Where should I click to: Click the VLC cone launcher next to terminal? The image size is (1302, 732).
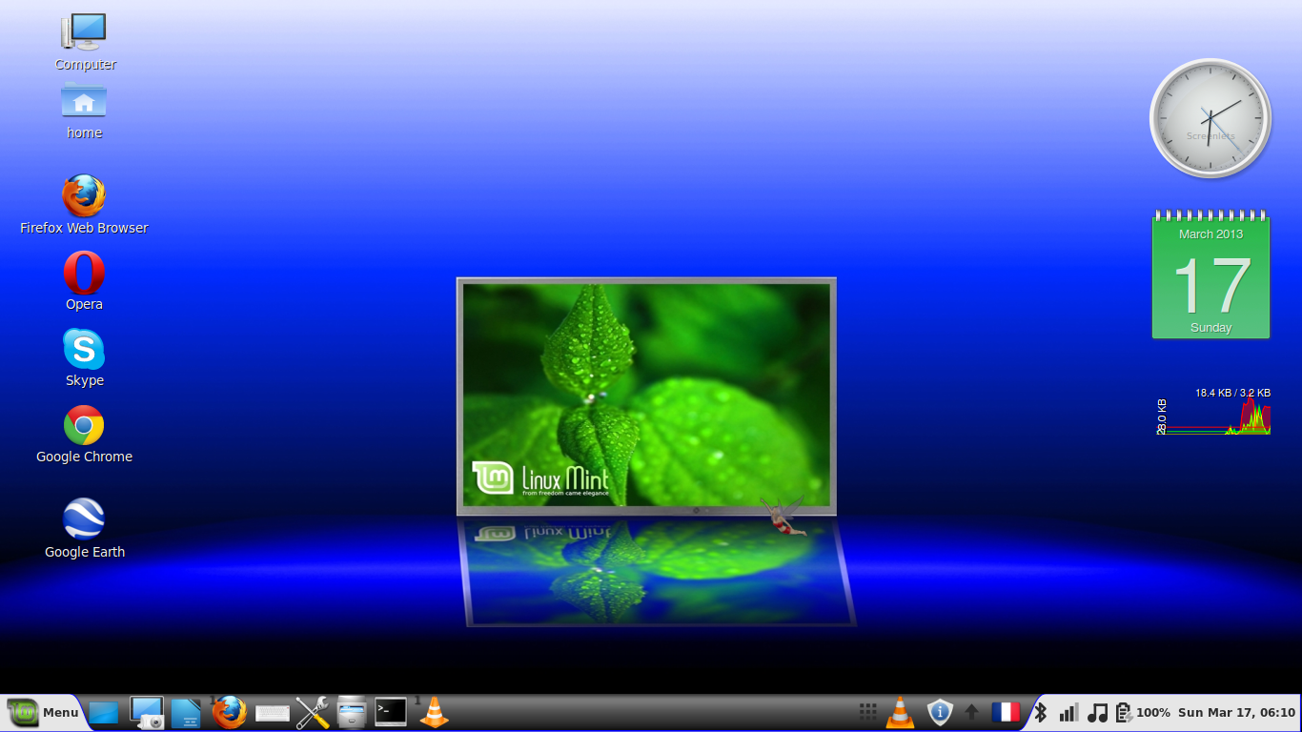(x=435, y=712)
